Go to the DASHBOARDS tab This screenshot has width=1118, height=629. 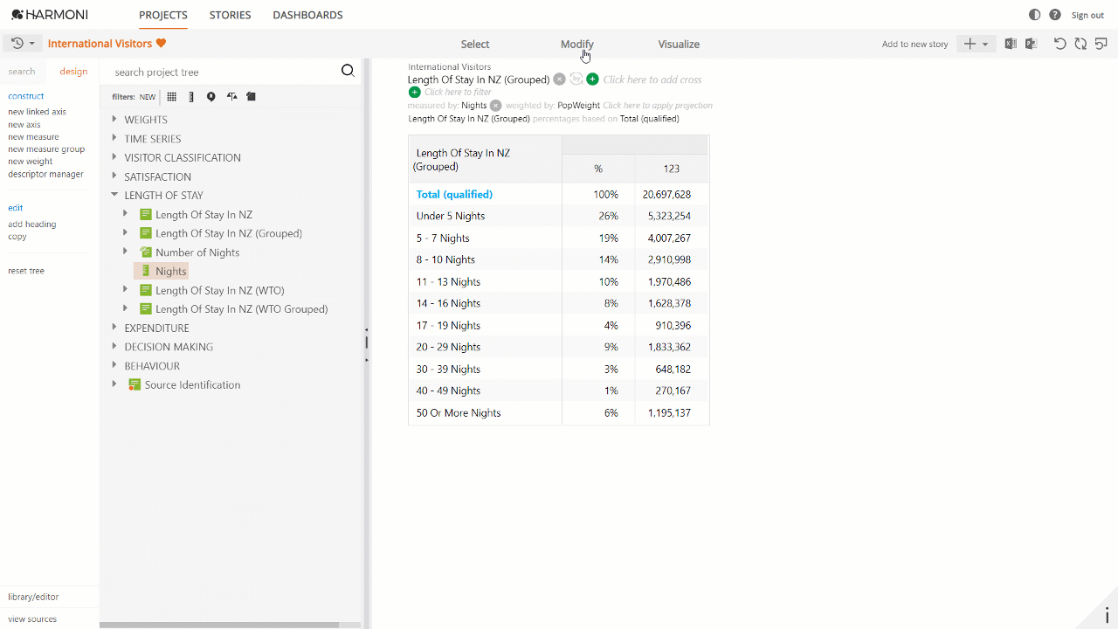tap(307, 15)
